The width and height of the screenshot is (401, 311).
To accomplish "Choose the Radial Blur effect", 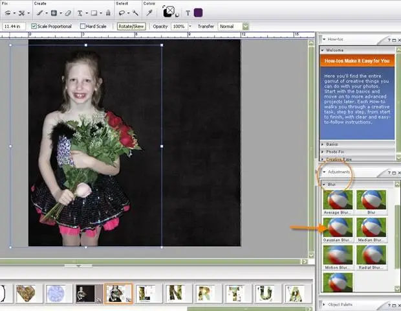I will coord(371,255).
